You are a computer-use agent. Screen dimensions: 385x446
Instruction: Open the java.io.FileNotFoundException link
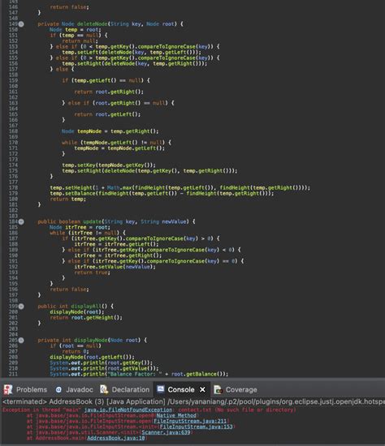click(x=128, y=410)
